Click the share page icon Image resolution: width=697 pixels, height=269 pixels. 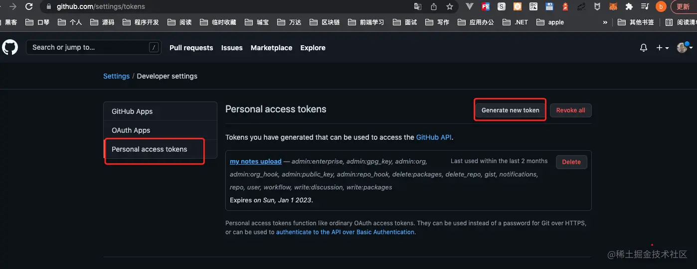coord(434,6)
